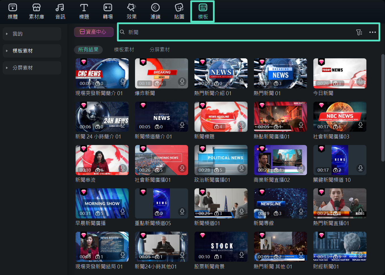Switch to the 音訊 audio section

pos(60,11)
